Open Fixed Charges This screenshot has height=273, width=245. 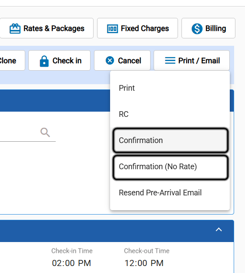(x=138, y=28)
